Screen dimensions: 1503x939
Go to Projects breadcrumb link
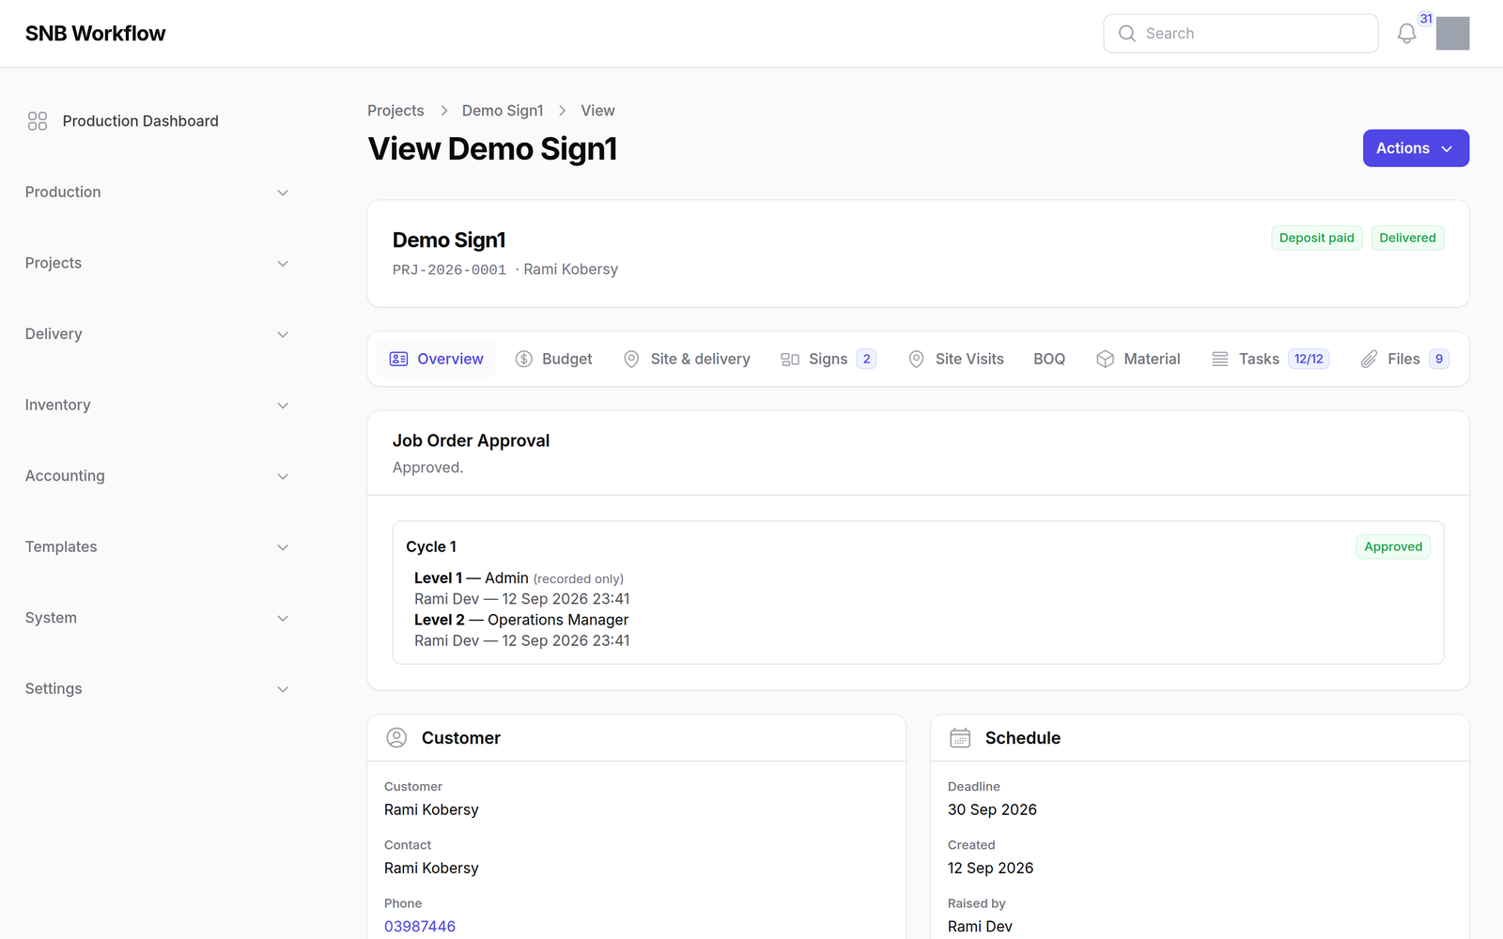pyautogui.click(x=395, y=111)
